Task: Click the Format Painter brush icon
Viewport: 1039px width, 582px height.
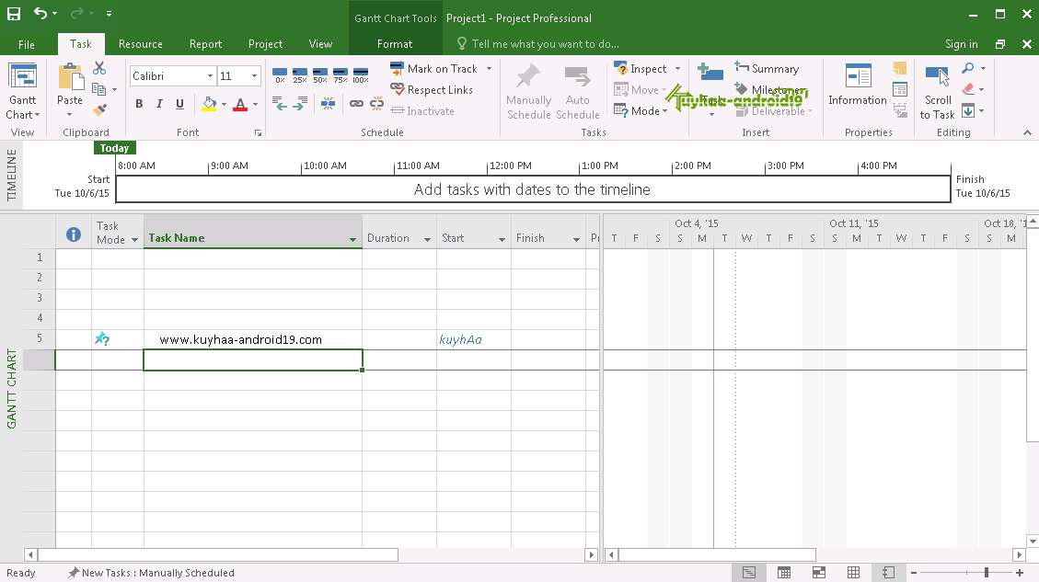Action: tap(99, 110)
